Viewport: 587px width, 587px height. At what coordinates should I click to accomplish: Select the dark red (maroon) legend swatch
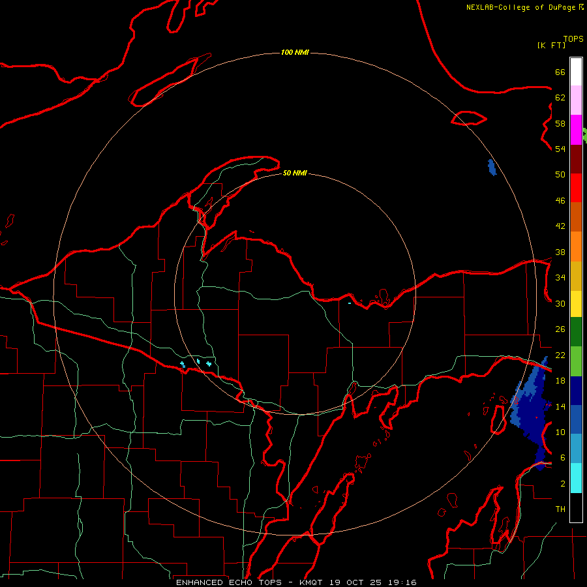576,159
